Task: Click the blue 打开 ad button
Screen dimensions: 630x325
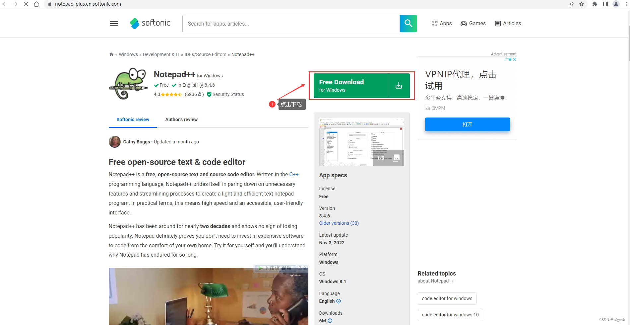Action: pyautogui.click(x=467, y=124)
